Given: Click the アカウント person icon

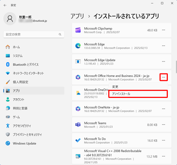Looking at the screenshot, I should tap(8, 99).
